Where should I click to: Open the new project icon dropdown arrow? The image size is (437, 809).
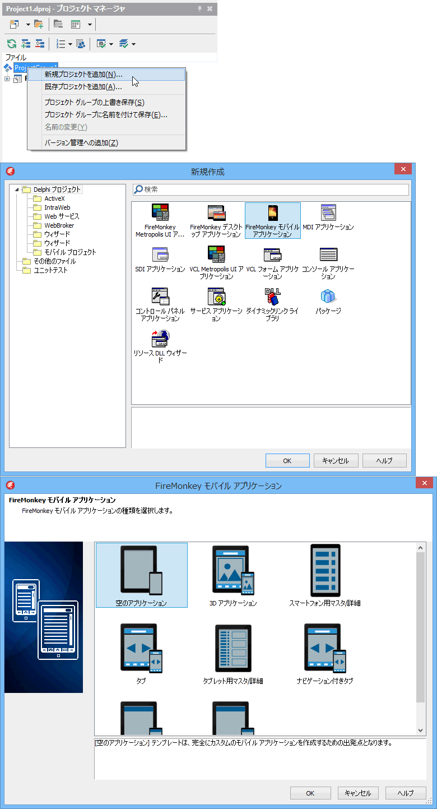(x=28, y=25)
